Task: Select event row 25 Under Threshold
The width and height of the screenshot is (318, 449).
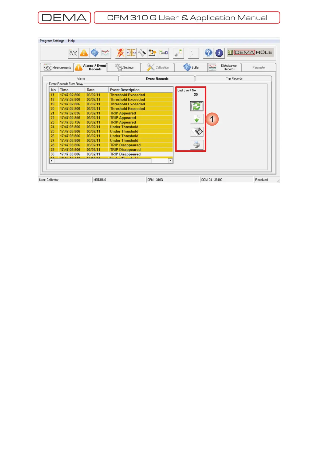Action: point(111,131)
